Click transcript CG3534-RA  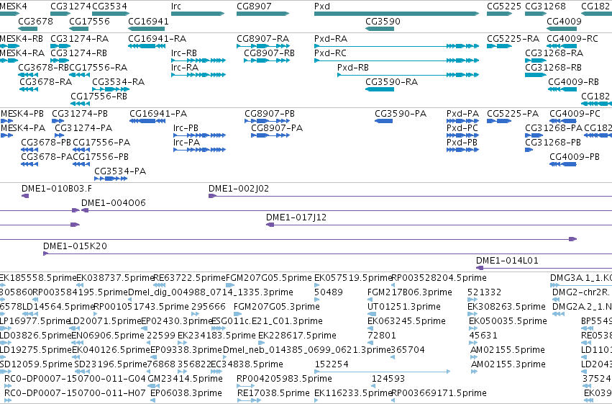(x=118, y=82)
